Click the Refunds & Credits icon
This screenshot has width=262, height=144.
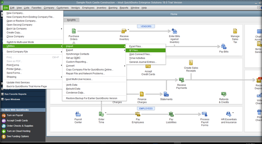tap(224, 94)
